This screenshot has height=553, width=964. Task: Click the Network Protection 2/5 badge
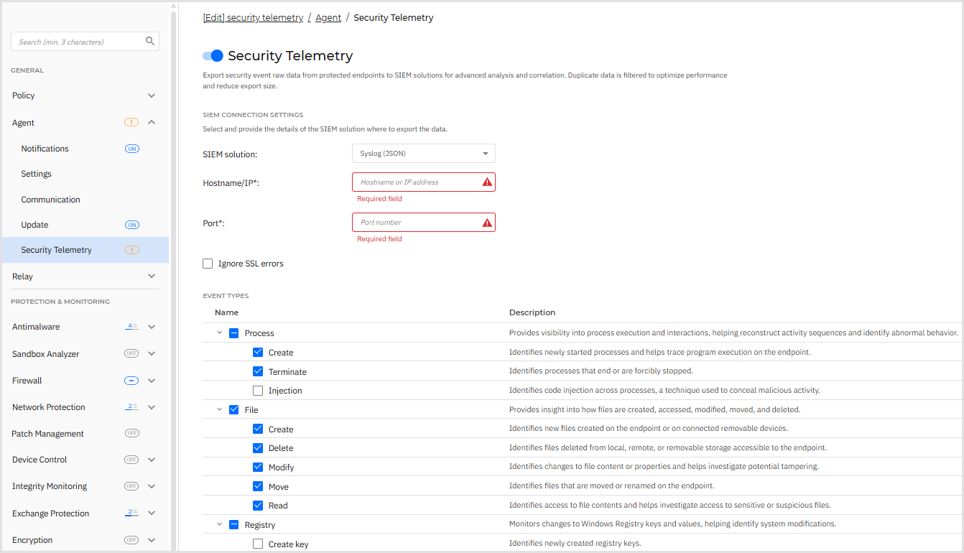[x=132, y=407]
